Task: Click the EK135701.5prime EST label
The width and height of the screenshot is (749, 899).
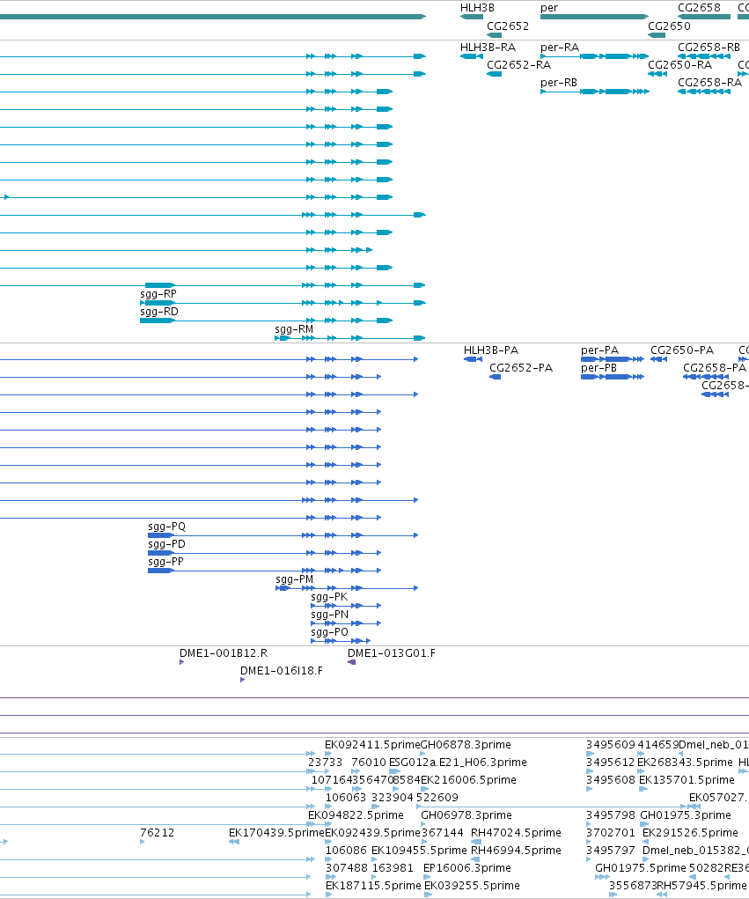Action: [687, 780]
